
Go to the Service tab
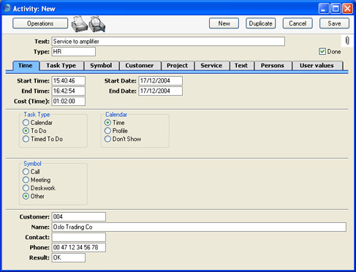[x=212, y=66]
